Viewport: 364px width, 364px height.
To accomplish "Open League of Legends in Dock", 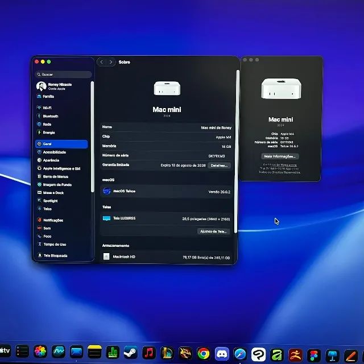I will tap(167, 353).
